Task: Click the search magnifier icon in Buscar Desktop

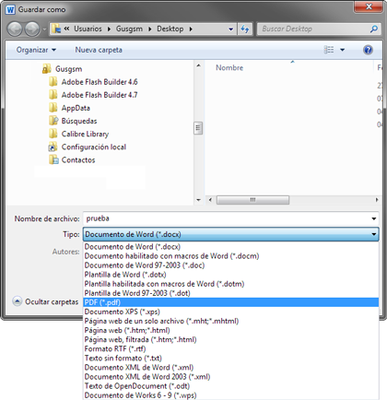Action: point(373,29)
